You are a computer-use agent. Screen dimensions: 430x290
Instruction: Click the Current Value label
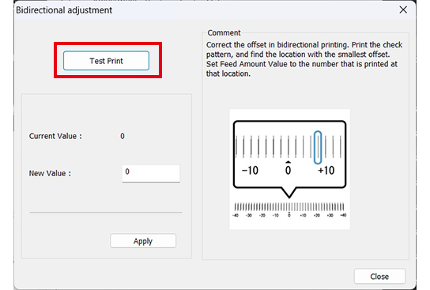(x=55, y=136)
